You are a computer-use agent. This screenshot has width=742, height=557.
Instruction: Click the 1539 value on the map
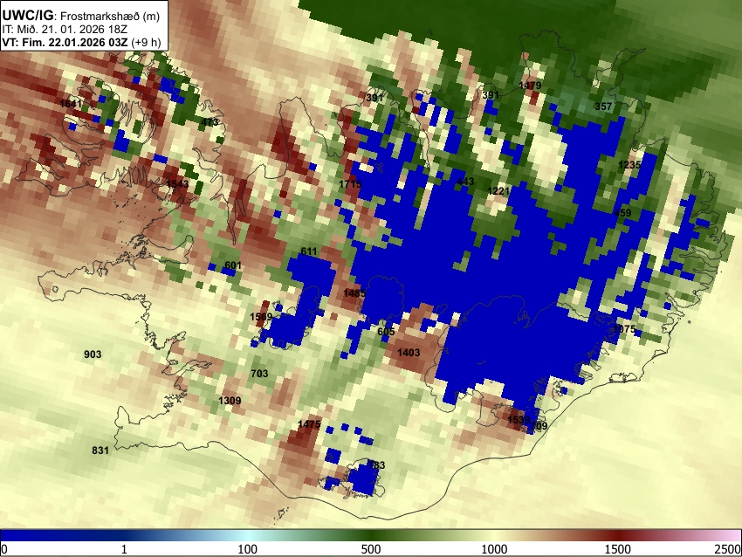[519, 420]
